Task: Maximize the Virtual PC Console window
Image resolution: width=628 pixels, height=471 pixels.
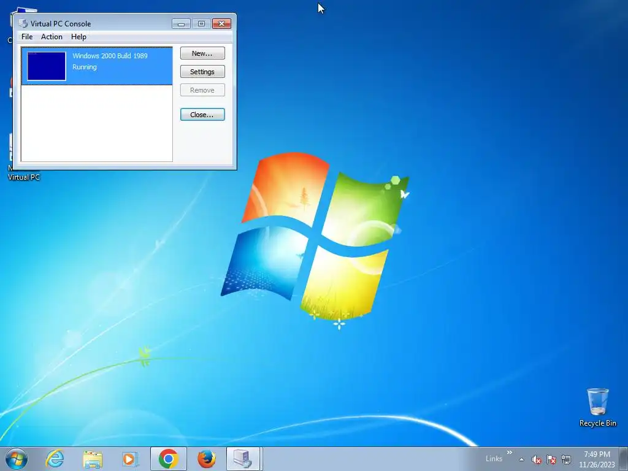Action: tap(201, 24)
